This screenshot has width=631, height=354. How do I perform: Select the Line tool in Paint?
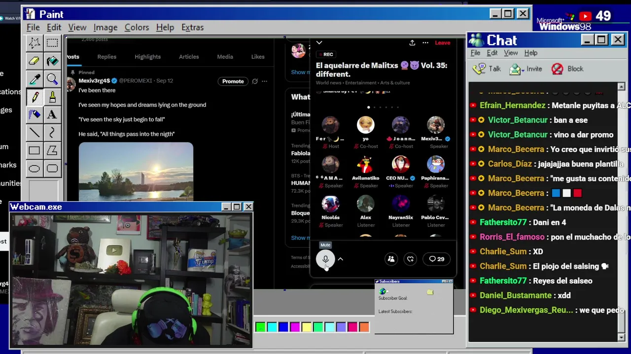click(x=34, y=133)
